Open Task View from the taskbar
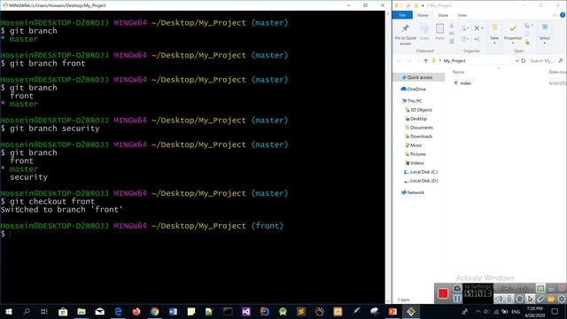The height and width of the screenshot is (319, 567). (x=44, y=311)
